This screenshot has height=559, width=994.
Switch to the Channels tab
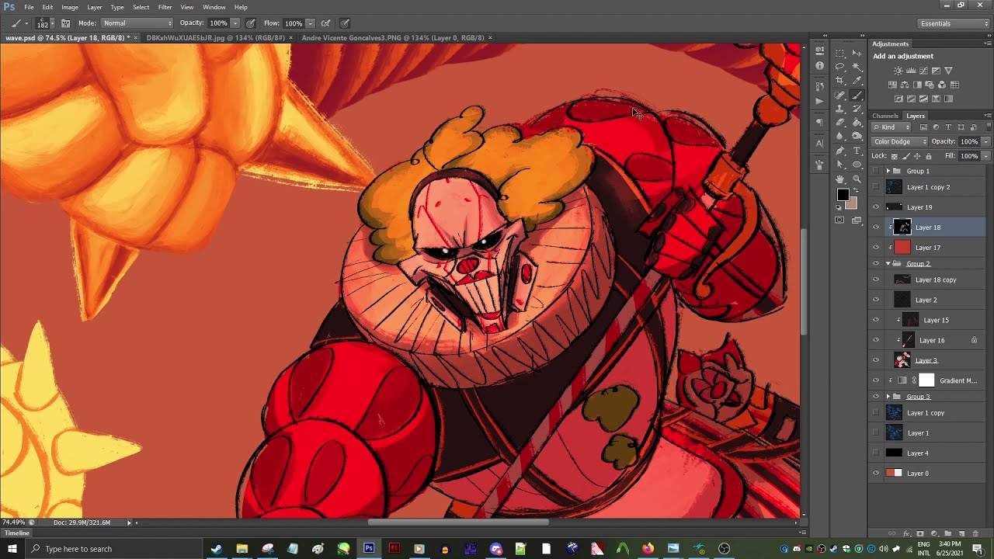pos(885,116)
